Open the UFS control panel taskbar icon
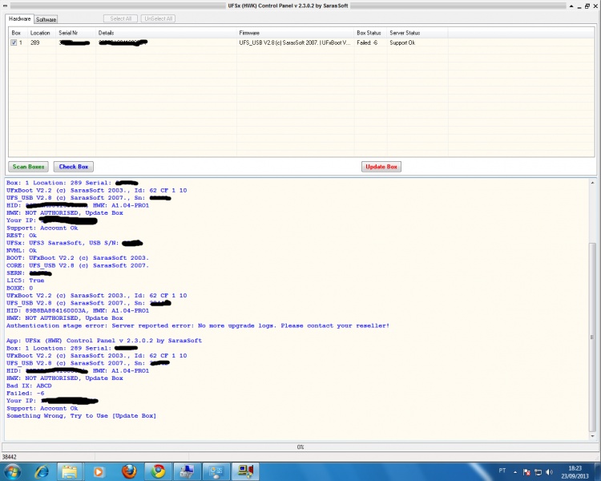601x481 pixels. coord(245,471)
